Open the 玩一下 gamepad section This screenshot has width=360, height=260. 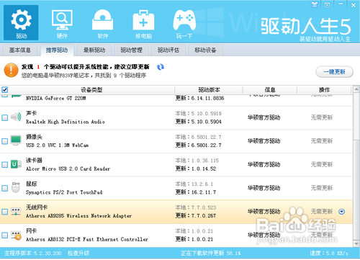pos(184,24)
